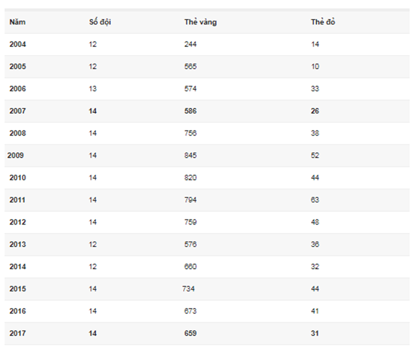Image resolution: width=415 pixels, height=355 pixels.
Task: Click the Thẻ vàng column header
Action: (x=200, y=22)
